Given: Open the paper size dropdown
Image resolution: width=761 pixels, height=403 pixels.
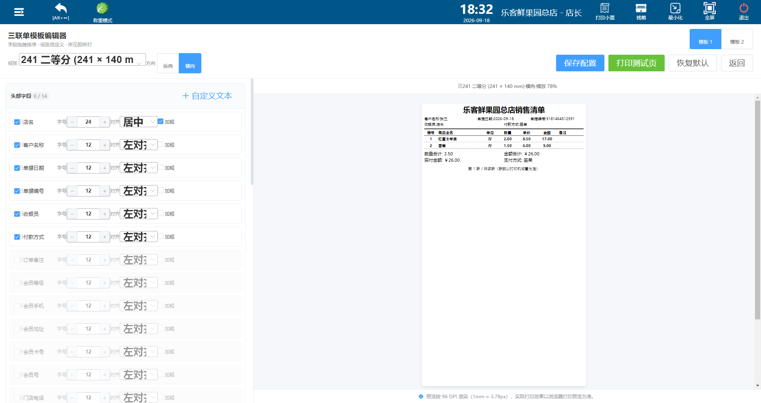Looking at the screenshot, I should [x=82, y=60].
